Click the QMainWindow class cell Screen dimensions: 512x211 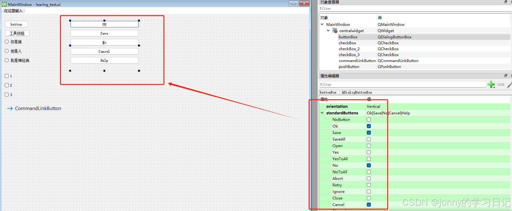click(x=391, y=24)
